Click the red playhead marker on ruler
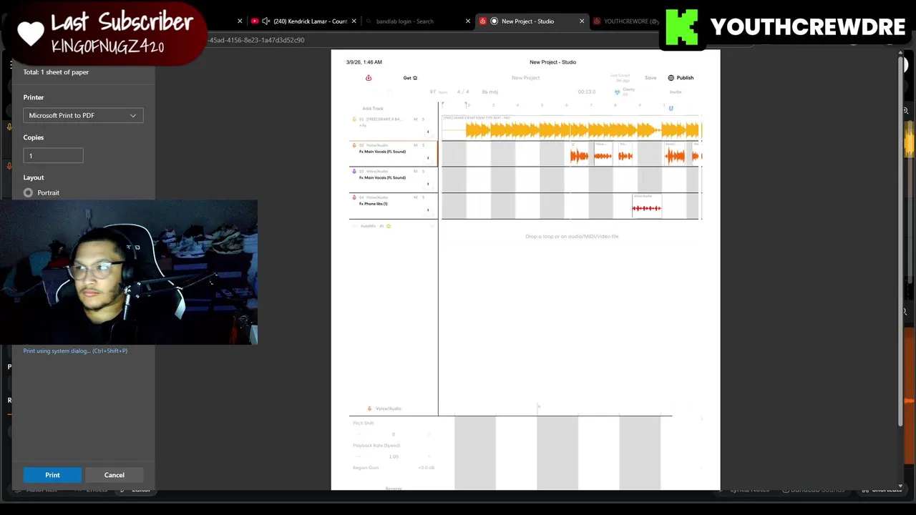The height and width of the screenshot is (515, 916). (x=467, y=105)
